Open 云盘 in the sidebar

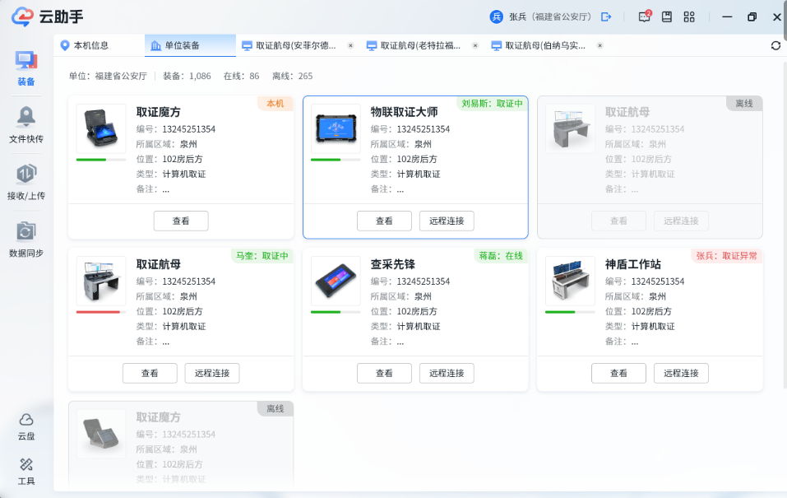26,426
